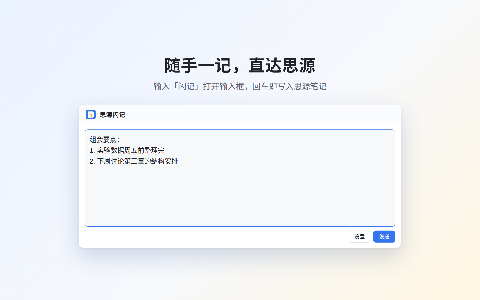Click the 思源闪记 lightning note icon
The height and width of the screenshot is (300, 480).
(x=91, y=114)
